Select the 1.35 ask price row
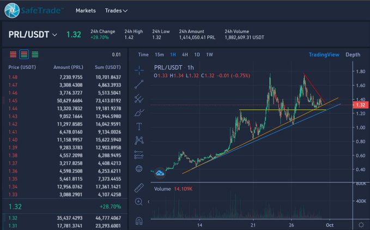This screenshot has width=370, height=230. pos(65,179)
